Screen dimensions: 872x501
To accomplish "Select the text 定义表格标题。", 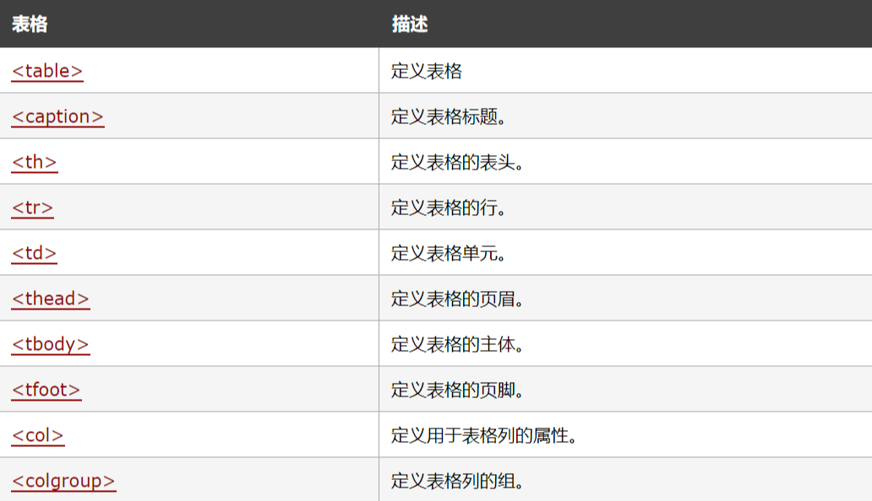I will pyautogui.click(x=448, y=116).
